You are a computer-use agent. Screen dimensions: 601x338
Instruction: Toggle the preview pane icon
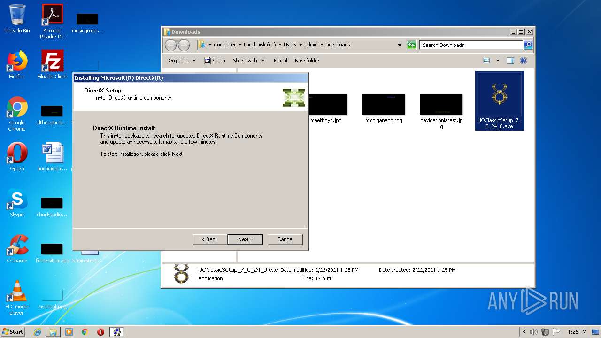[510, 61]
